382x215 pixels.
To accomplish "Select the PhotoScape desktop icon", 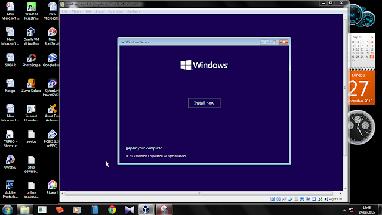I will coord(31,60).
